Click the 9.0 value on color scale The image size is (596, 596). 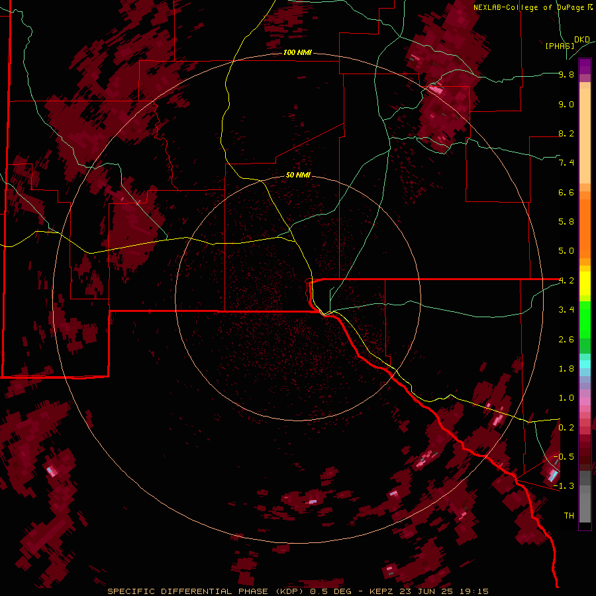(x=566, y=104)
